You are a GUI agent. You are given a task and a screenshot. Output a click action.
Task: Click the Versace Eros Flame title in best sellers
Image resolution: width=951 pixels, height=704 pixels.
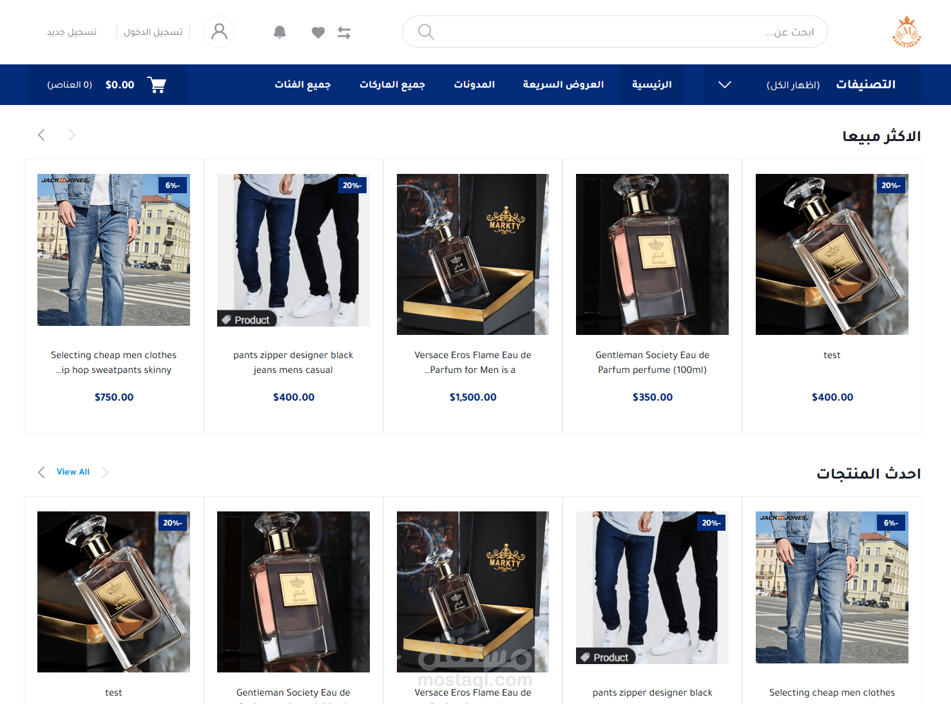[x=473, y=363]
